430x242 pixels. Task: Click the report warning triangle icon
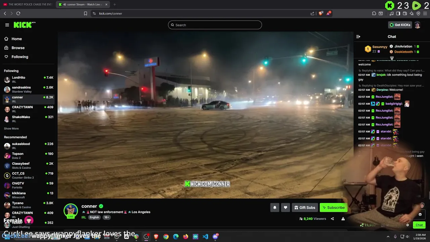click(x=343, y=219)
